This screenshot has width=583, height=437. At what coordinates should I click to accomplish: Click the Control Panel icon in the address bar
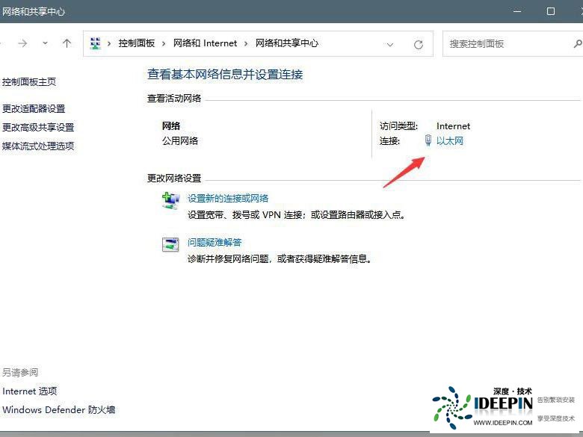point(96,43)
